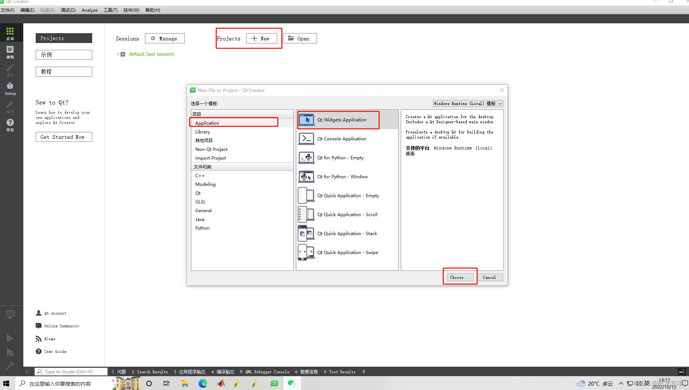Click the Open project button

click(300, 38)
